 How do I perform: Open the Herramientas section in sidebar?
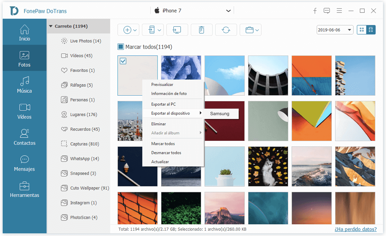[x=25, y=190]
